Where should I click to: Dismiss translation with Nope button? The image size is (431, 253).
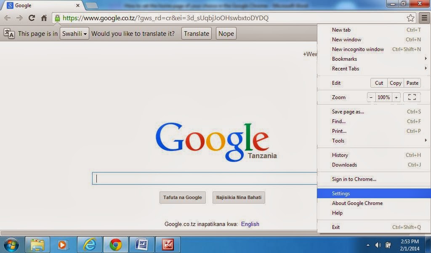(x=226, y=34)
